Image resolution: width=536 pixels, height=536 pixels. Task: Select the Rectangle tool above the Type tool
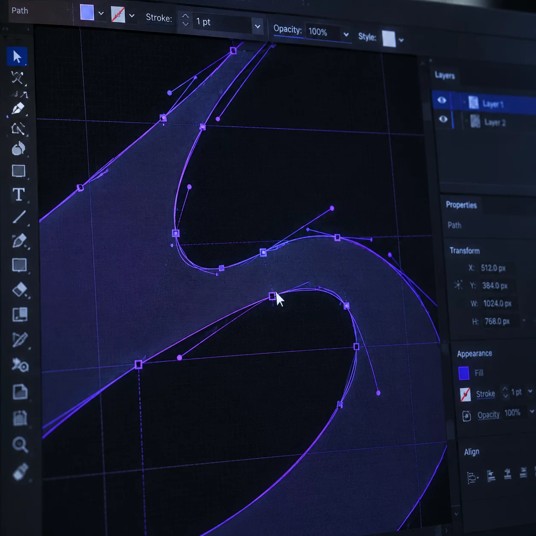18,171
